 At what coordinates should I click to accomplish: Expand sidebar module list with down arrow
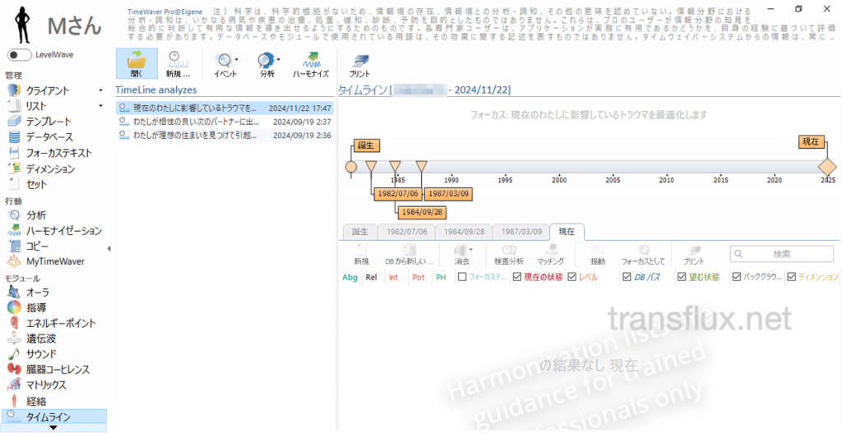tap(53, 427)
